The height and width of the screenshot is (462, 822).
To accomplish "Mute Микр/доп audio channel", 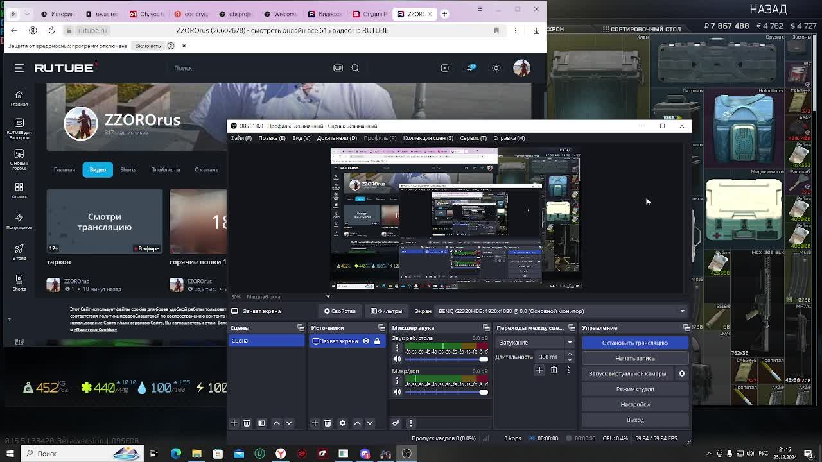I will (397, 392).
